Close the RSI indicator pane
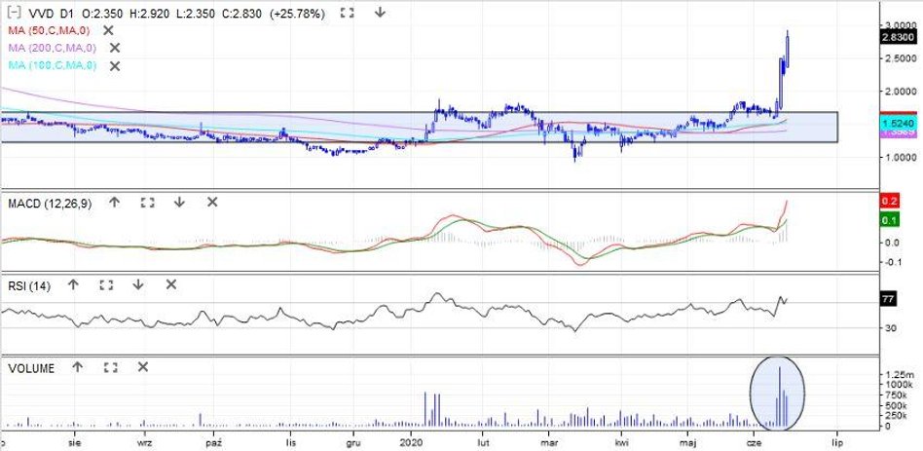The width and height of the screenshot is (923, 451). (x=171, y=285)
